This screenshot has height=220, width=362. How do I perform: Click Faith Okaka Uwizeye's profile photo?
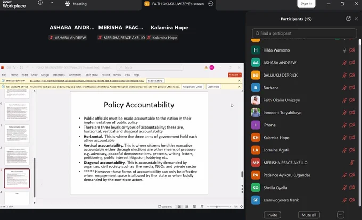coord(256,100)
